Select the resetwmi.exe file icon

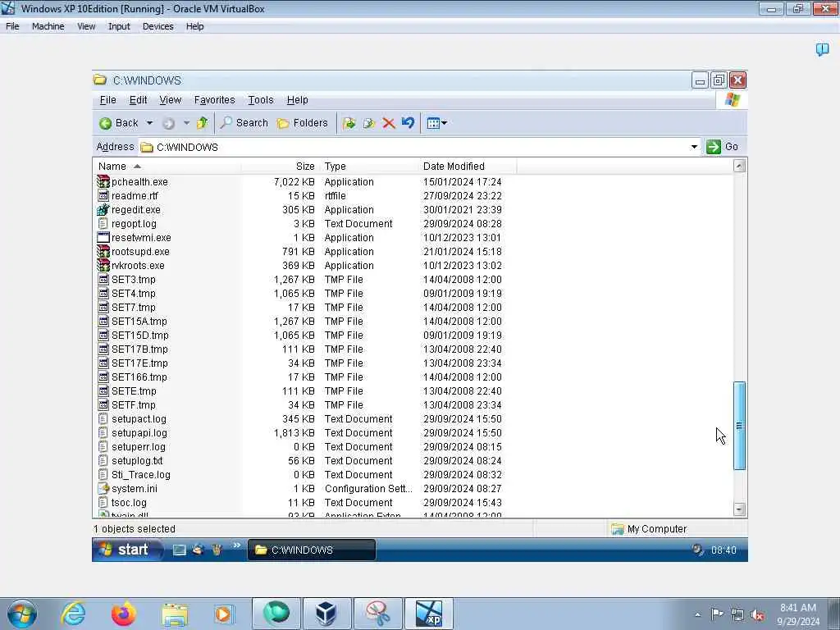[x=103, y=237]
